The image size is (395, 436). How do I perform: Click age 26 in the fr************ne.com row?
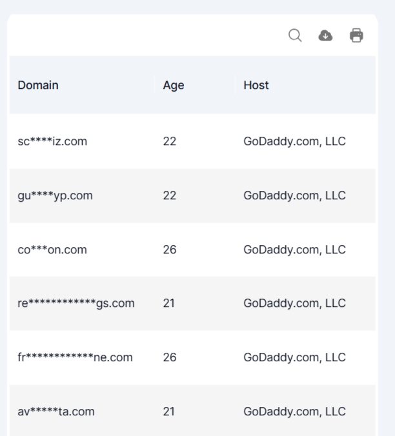[170, 357]
